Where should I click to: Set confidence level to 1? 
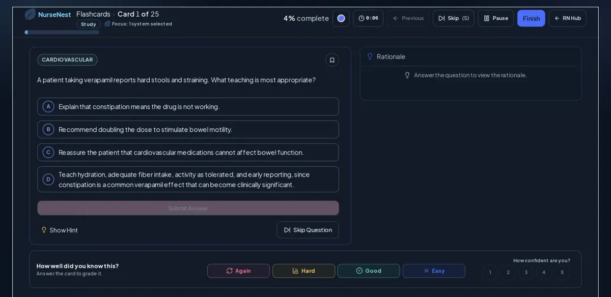pos(490,272)
